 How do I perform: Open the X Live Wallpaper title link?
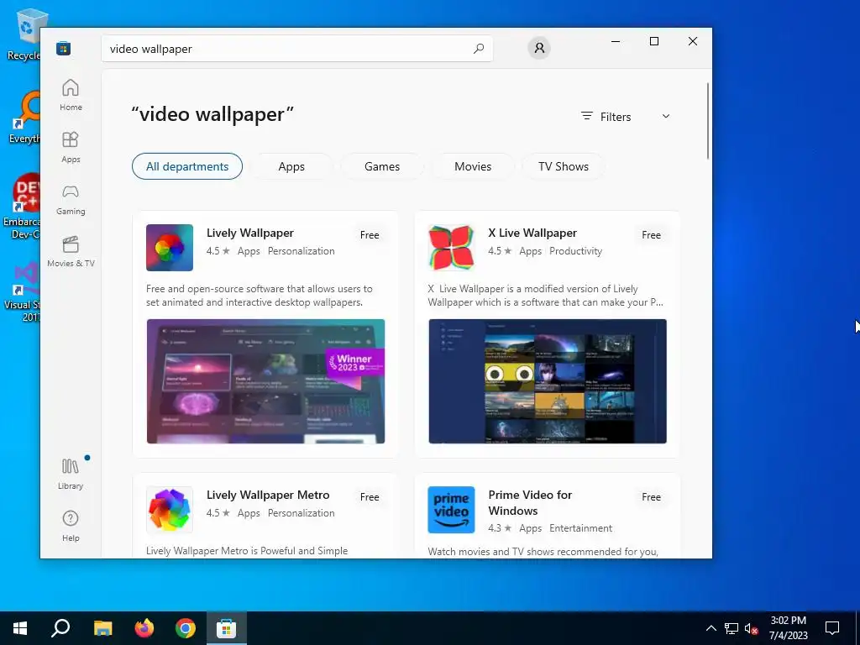click(532, 233)
